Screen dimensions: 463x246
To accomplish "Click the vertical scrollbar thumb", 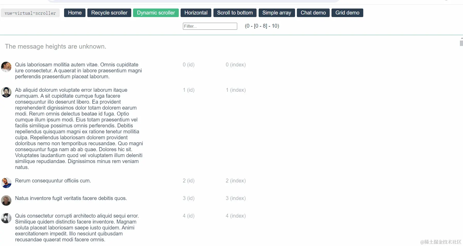I will [461, 43].
